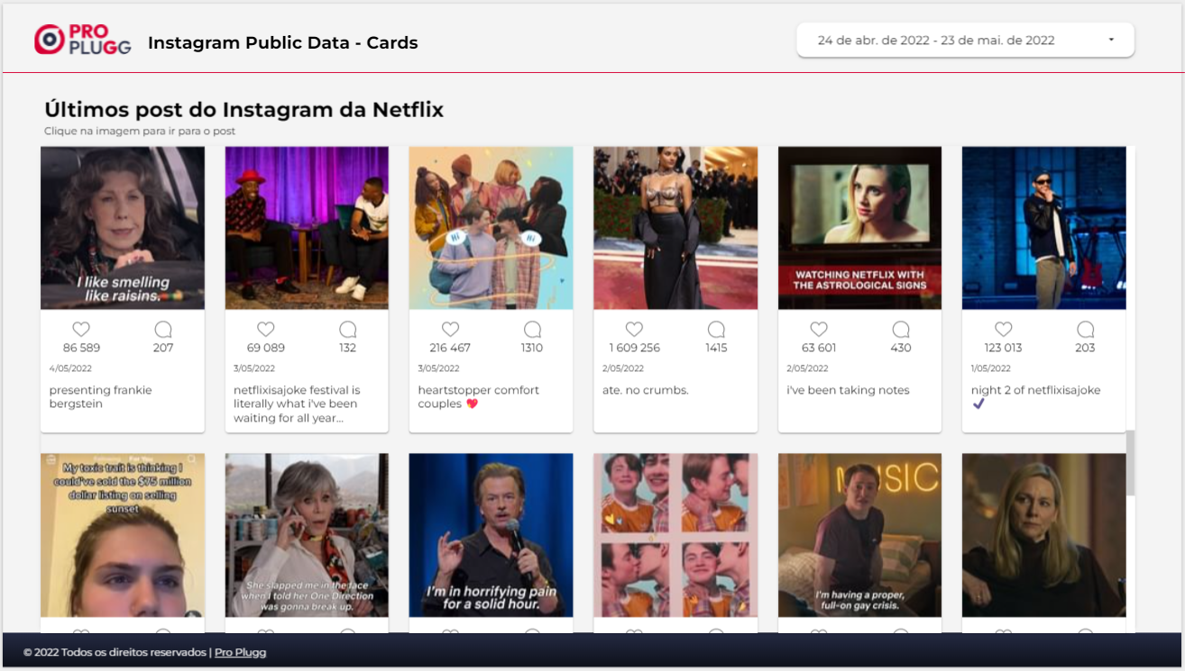Open the 'My toxic trait' selfie image
The height and width of the screenshot is (671, 1185).
pyautogui.click(x=123, y=535)
